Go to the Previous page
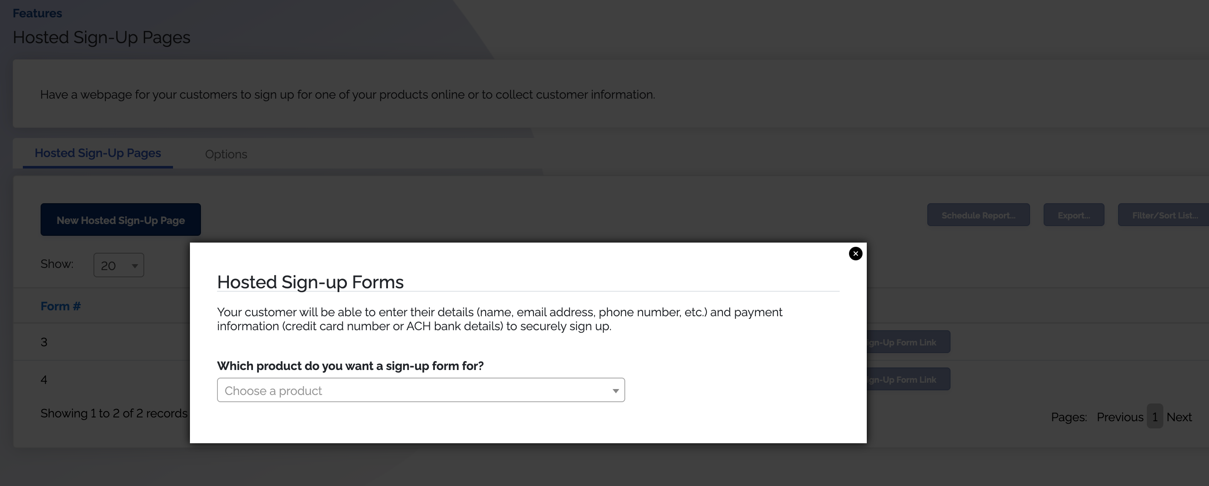The image size is (1209, 486). 1119,417
